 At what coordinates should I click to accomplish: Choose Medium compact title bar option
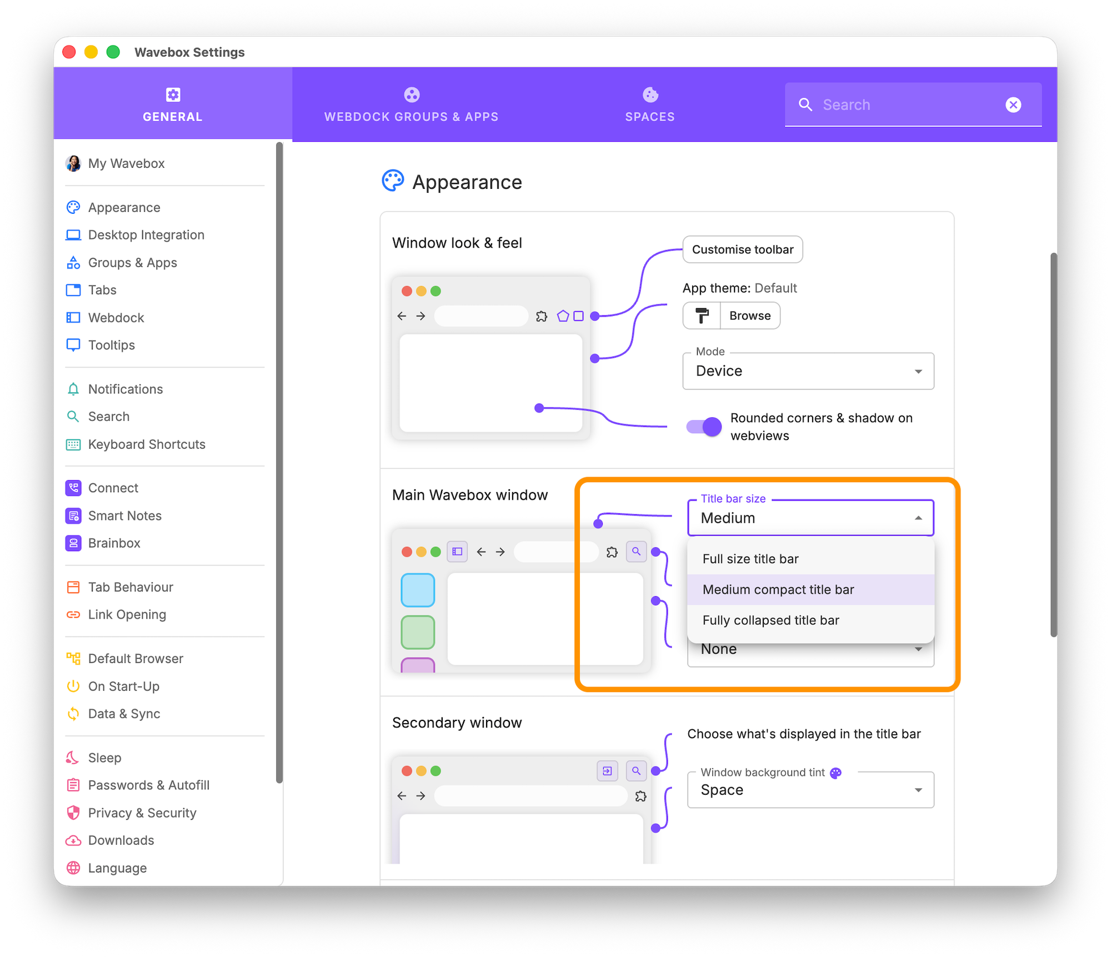click(x=810, y=589)
